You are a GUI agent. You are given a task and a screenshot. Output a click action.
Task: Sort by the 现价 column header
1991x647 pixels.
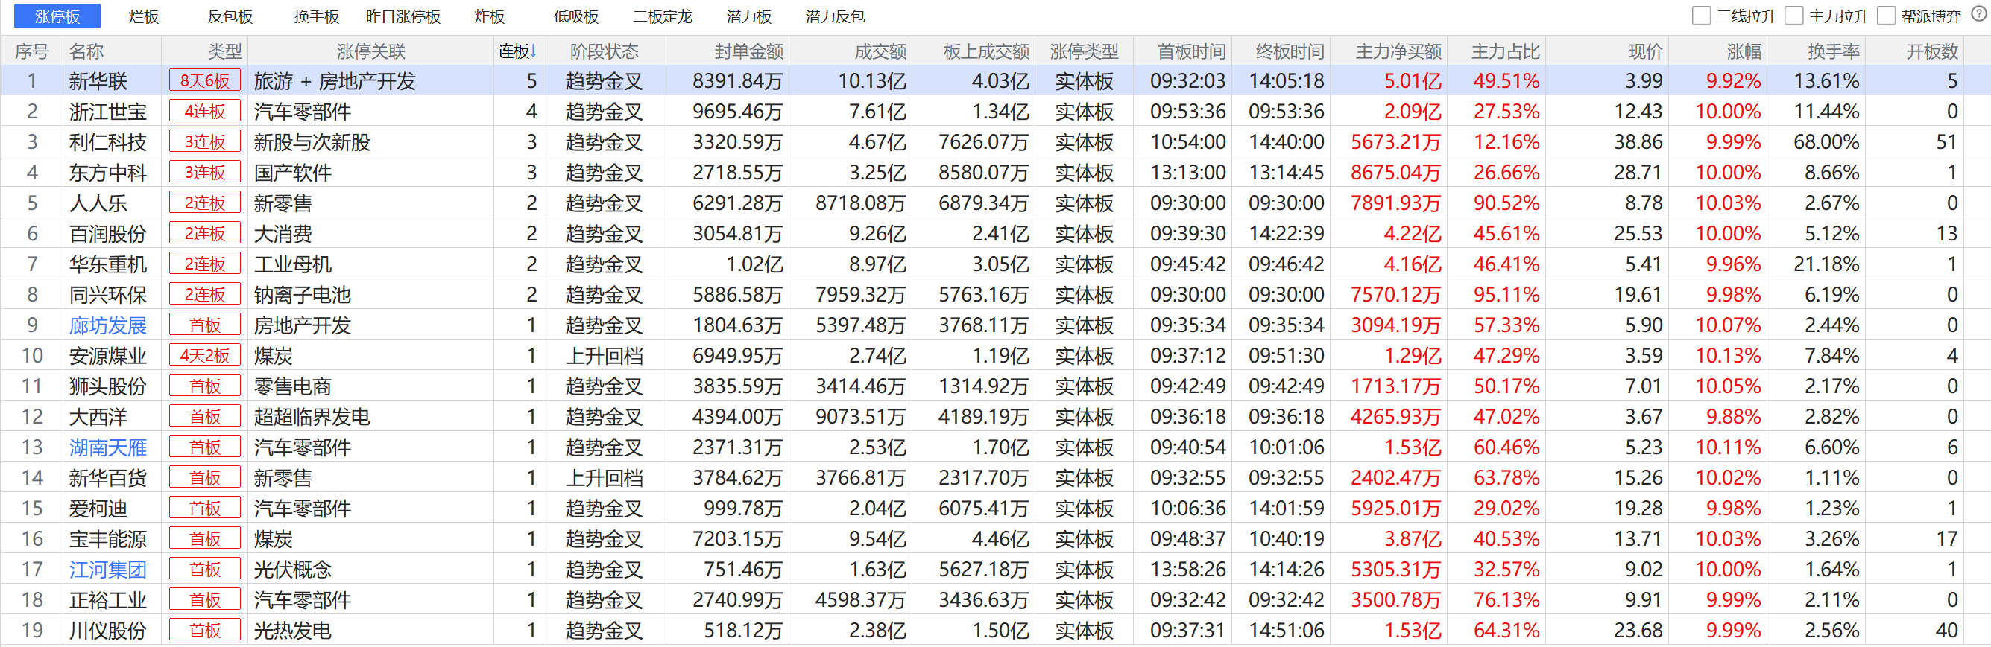coord(1644,51)
